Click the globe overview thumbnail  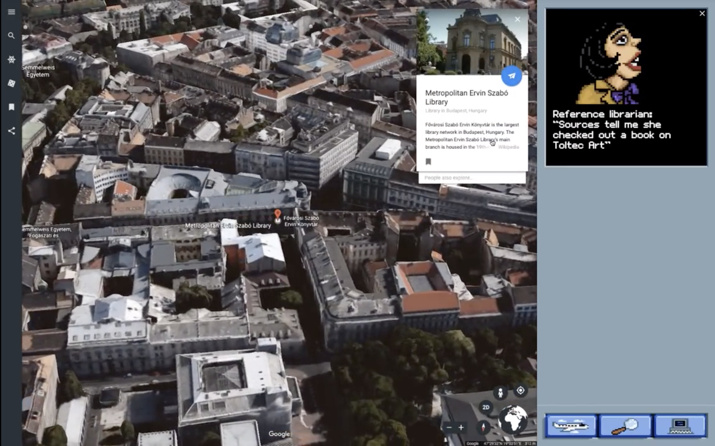coord(513,419)
